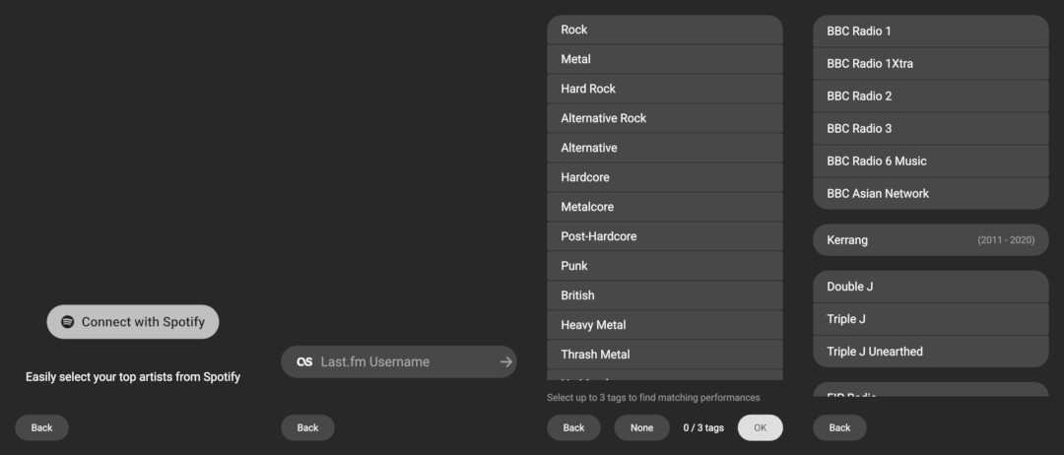The height and width of the screenshot is (455, 1064).
Task: Clear tags with the None button
Action: tap(642, 427)
